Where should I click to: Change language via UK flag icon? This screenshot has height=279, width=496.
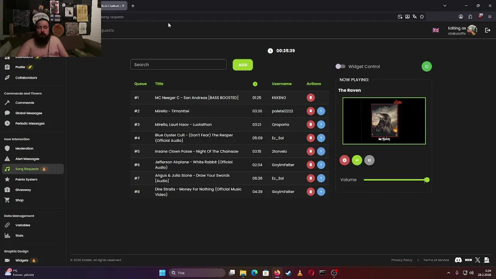(436, 30)
